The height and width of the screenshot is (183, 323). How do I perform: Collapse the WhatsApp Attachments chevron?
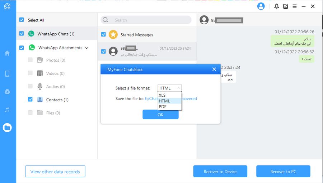coord(86,48)
